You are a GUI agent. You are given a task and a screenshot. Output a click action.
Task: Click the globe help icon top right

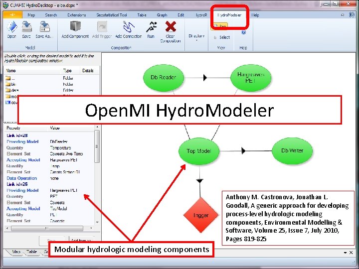tap(352, 14)
